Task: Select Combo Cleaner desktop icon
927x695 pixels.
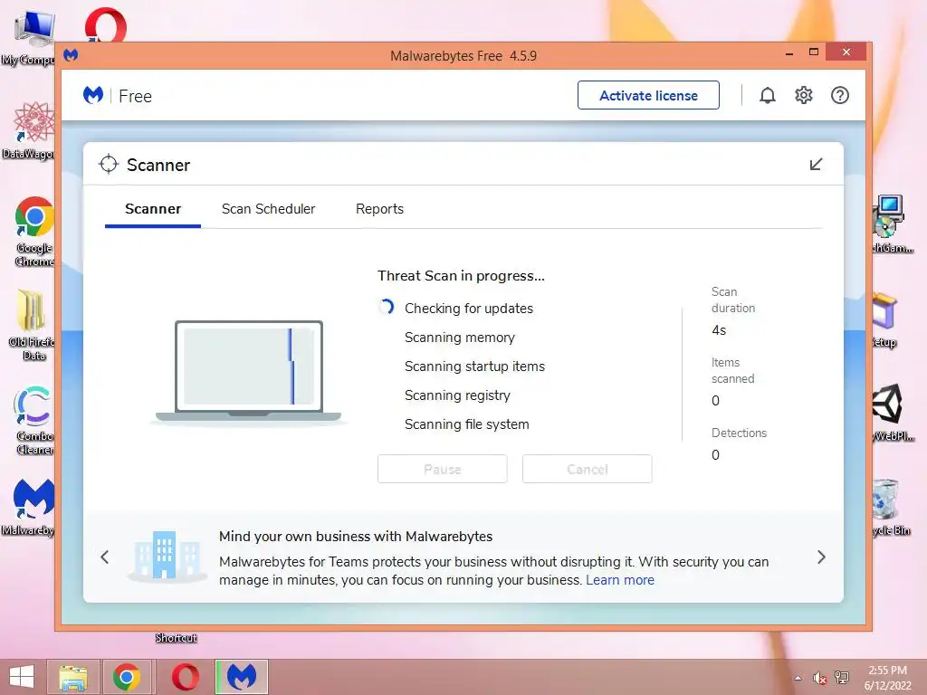Action: 34,420
